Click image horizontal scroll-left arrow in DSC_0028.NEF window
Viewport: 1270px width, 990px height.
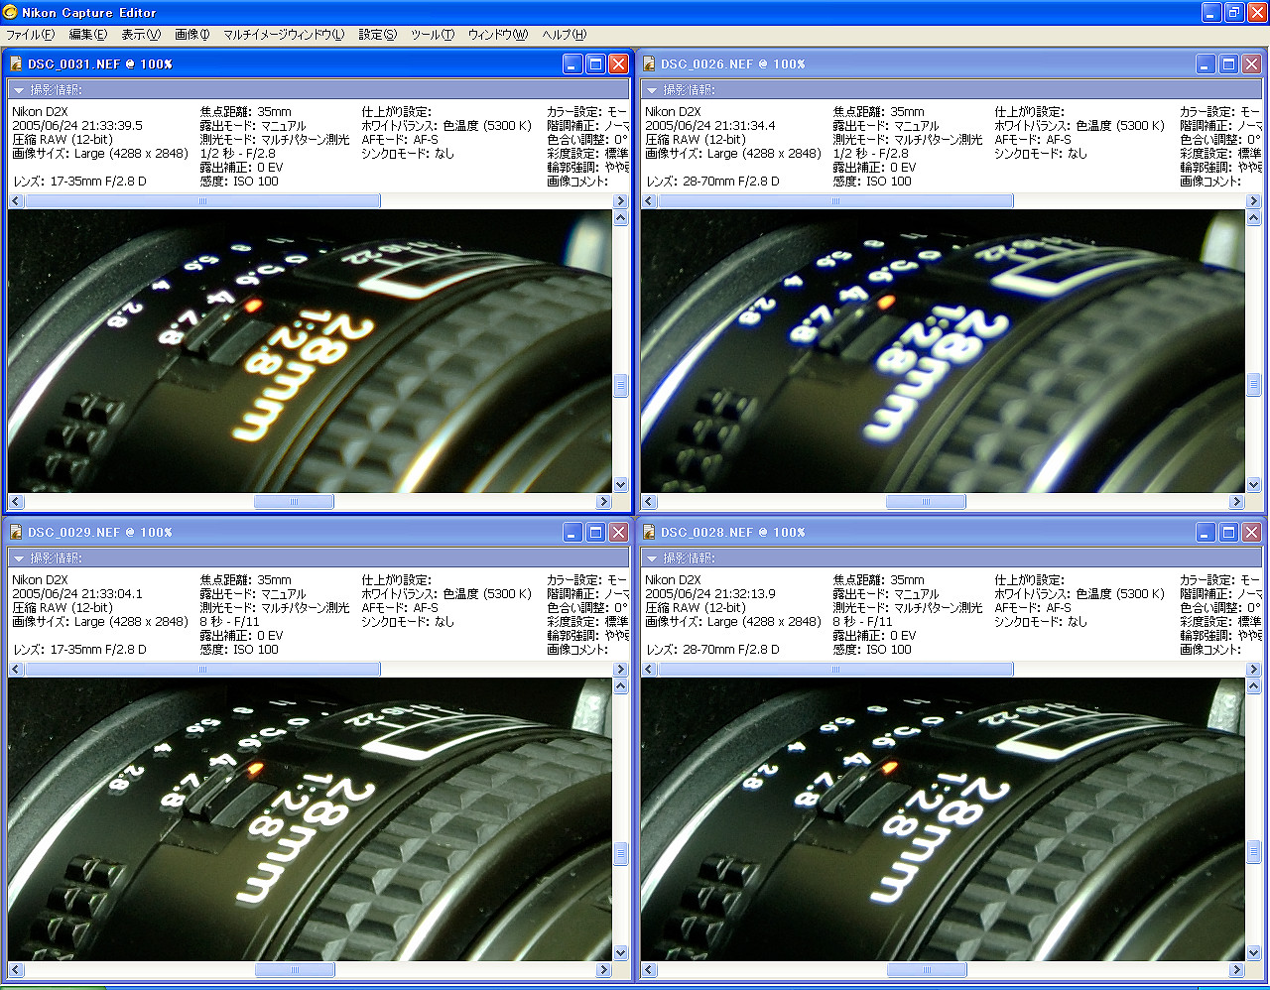point(649,970)
